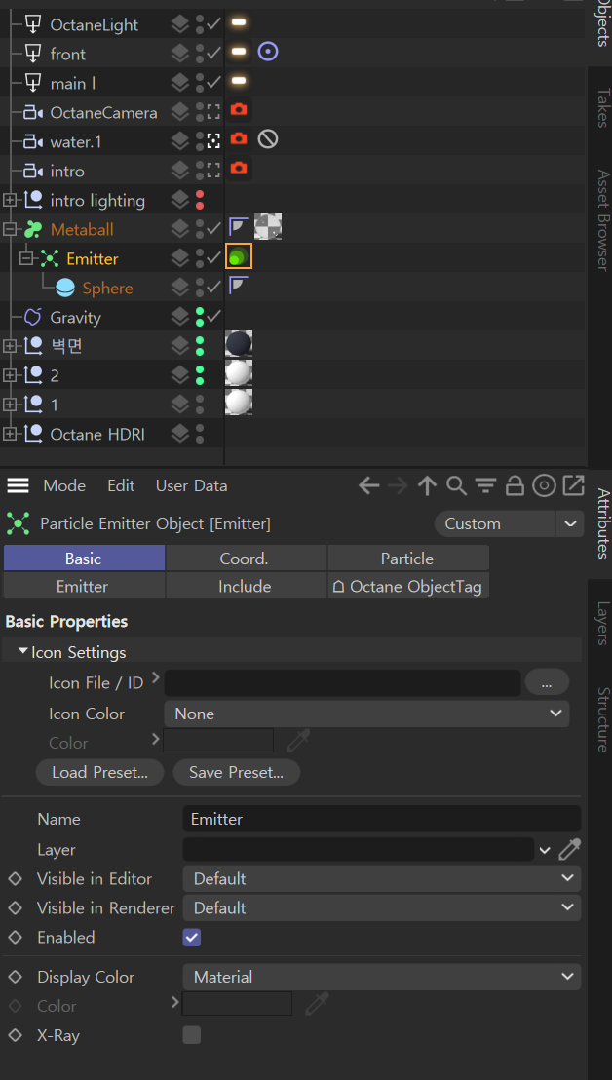This screenshot has width=612, height=1080.
Task: Collapse the Icon Settings section
Action: pos(22,653)
